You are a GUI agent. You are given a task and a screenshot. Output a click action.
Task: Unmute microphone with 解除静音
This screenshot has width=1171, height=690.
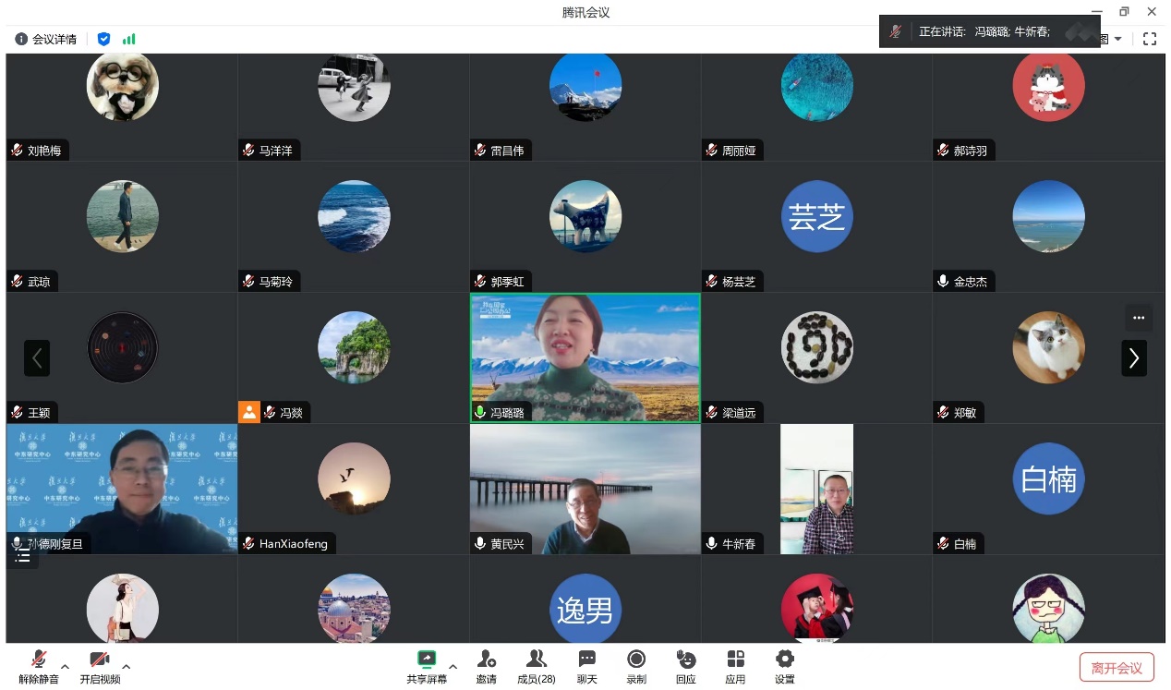click(39, 666)
